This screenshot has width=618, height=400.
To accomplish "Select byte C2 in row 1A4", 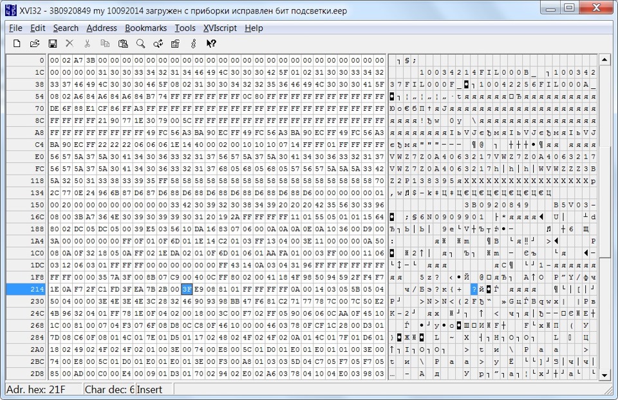I will [223, 241].
